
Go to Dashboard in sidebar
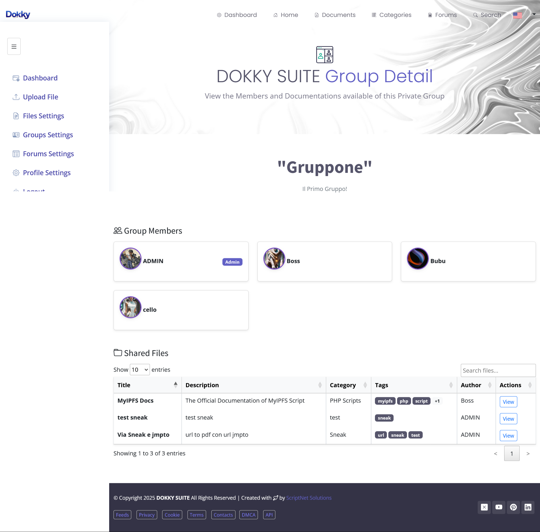click(x=40, y=78)
